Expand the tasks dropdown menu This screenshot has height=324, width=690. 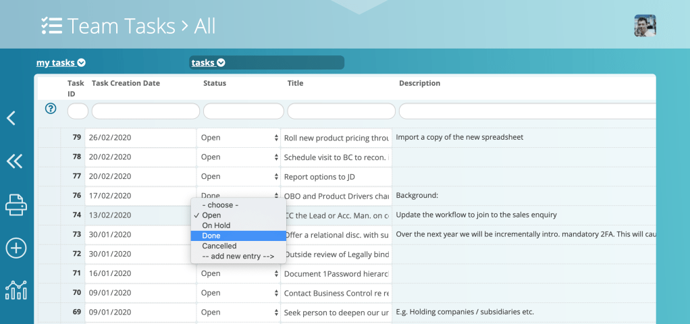(x=208, y=63)
